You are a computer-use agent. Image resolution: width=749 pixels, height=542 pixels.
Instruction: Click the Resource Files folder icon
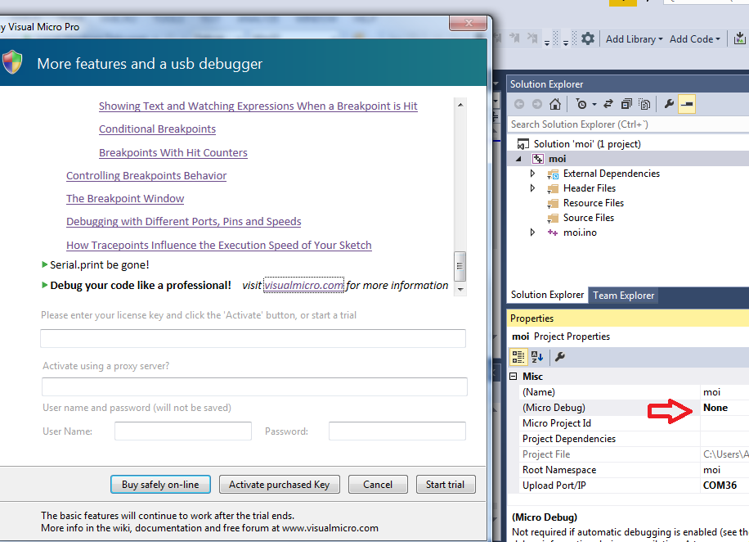[553, 203]
